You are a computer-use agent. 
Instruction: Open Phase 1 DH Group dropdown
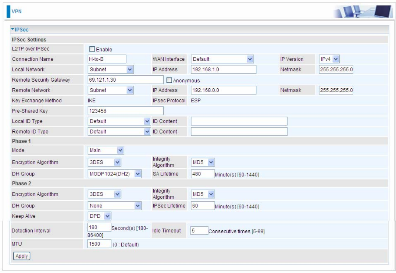(114, 174)
